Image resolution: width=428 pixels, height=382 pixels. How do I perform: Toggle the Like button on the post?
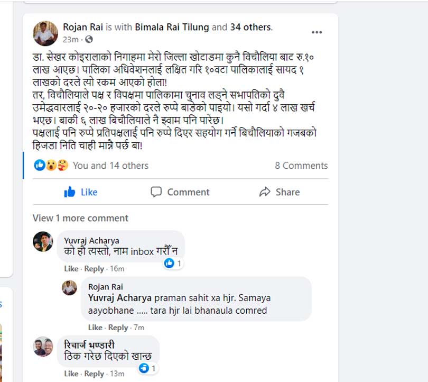pyautogui.click(x=81, y=192)
